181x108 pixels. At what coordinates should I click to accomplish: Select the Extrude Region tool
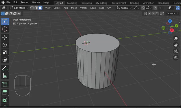[5, 93]
